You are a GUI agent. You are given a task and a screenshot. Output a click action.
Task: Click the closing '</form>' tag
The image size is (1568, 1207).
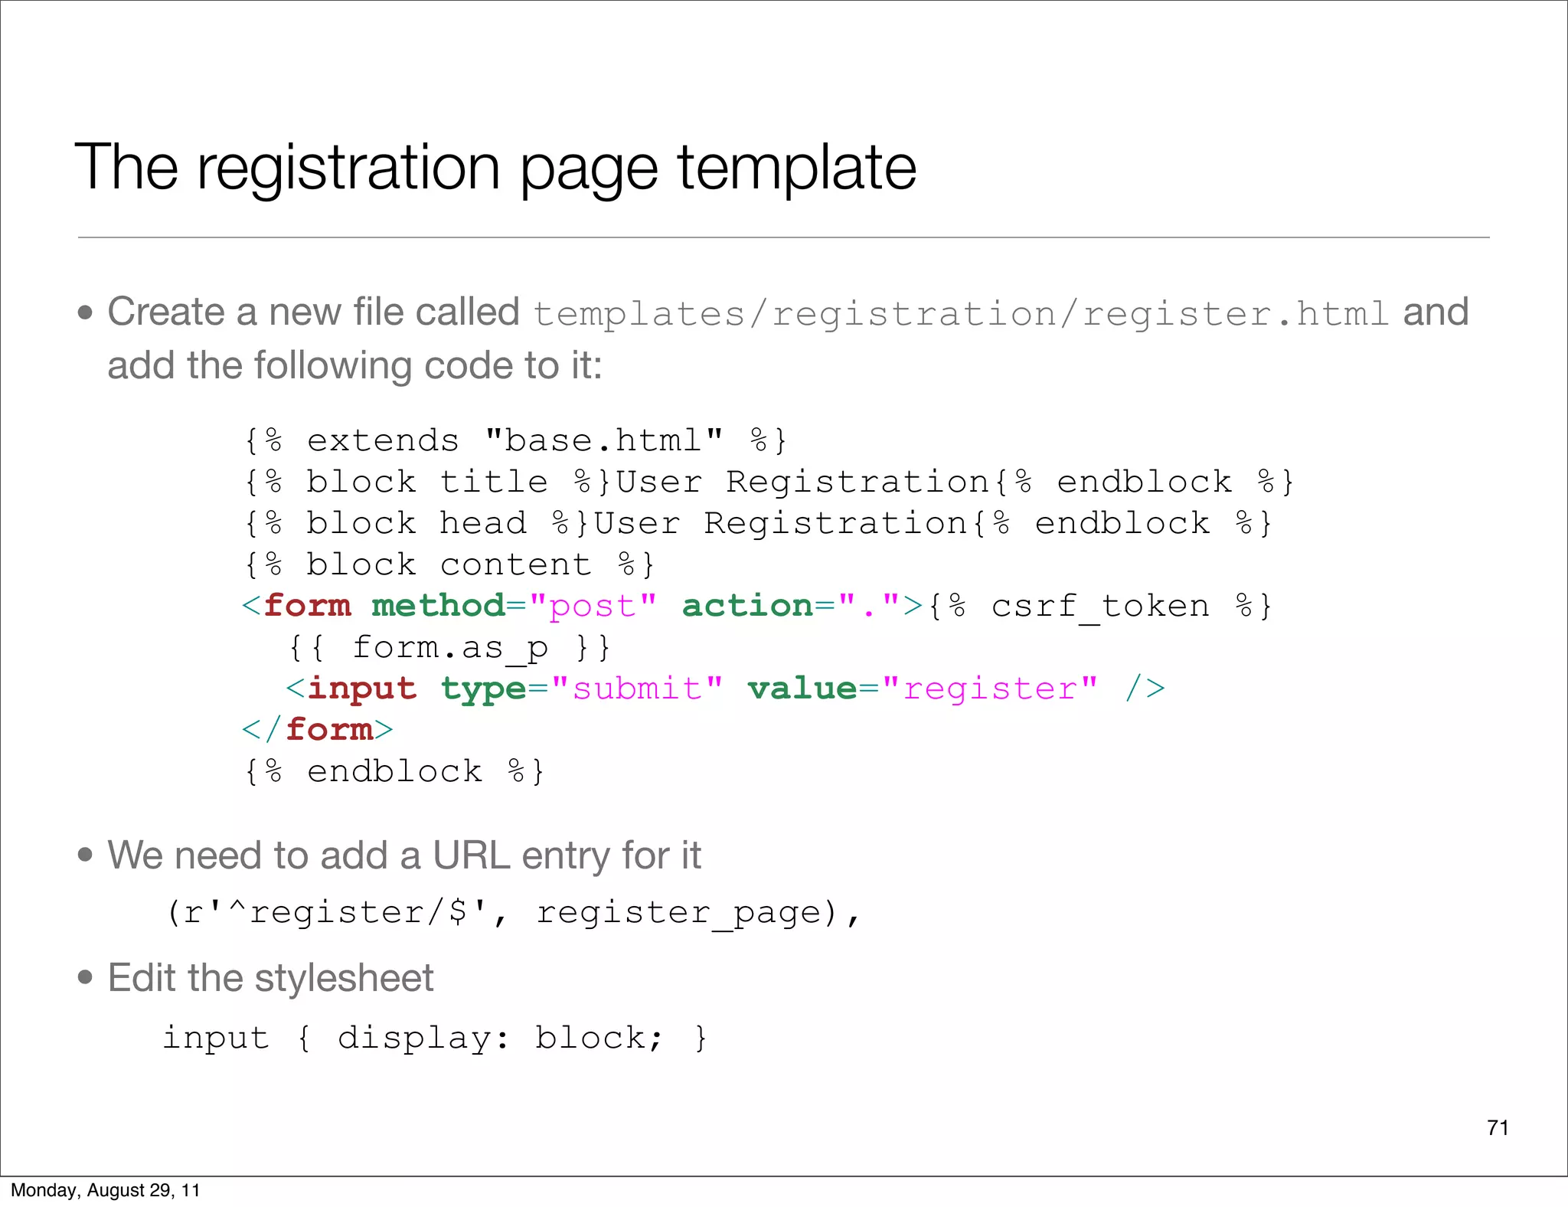pos(318,729)
